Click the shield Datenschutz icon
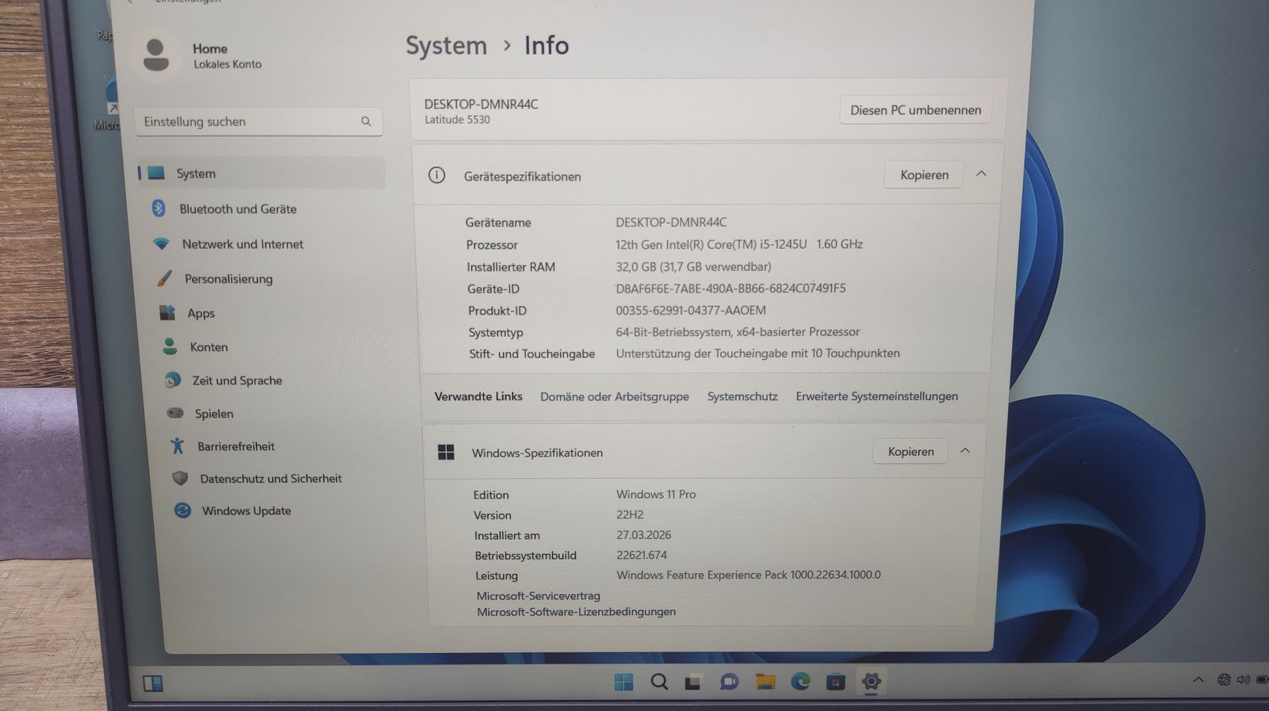The image size is (1269, 711). point(180,479)
